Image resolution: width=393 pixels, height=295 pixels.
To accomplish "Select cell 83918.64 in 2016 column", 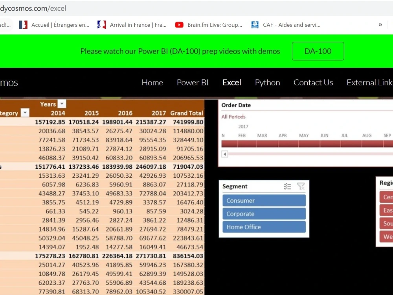I will pyautogui.click(x=119, y=140).
